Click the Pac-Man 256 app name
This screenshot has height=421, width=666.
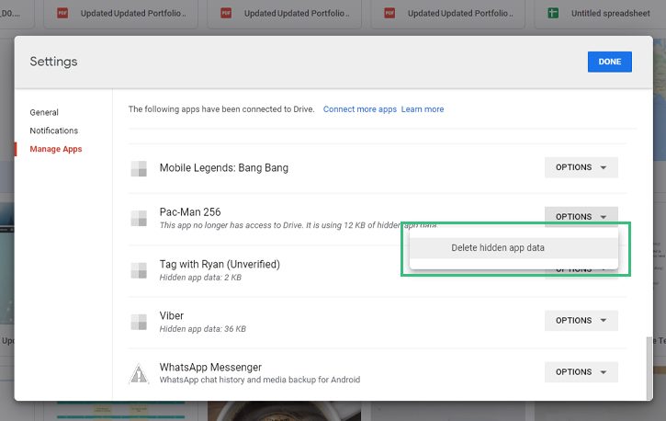pos(190,212)
